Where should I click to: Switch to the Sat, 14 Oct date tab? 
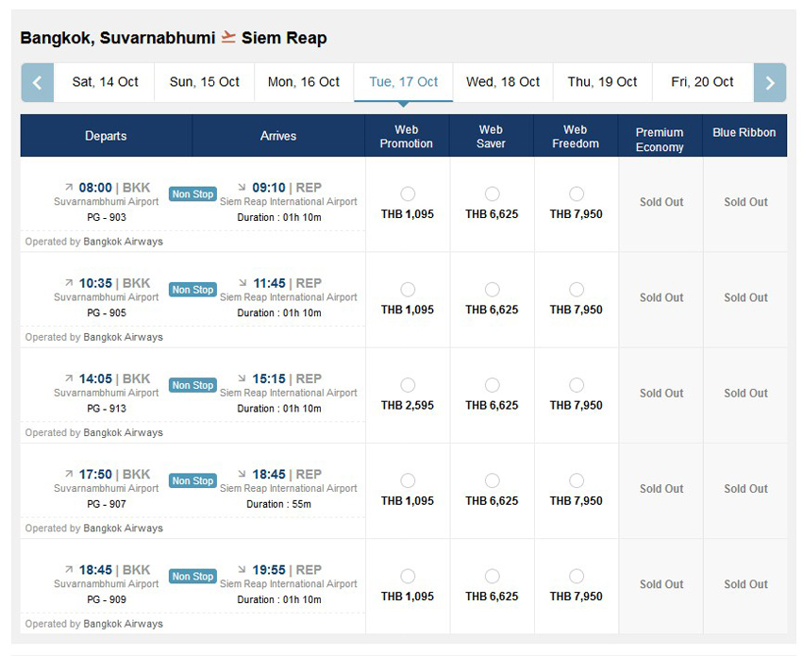click(105, 82)
